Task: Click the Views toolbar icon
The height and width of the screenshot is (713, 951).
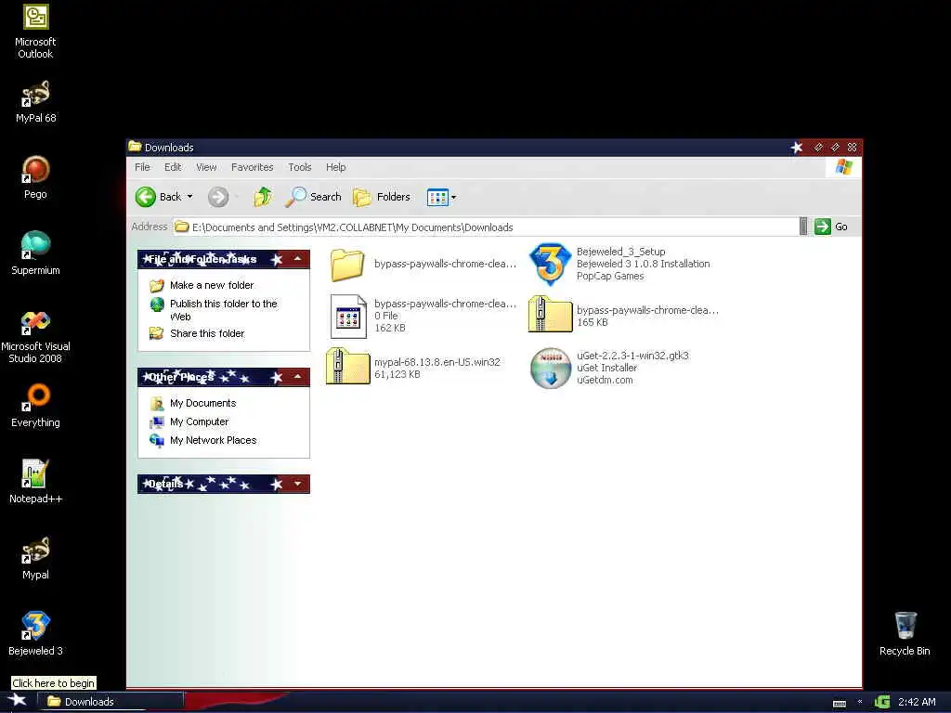Action: [437, 197]
